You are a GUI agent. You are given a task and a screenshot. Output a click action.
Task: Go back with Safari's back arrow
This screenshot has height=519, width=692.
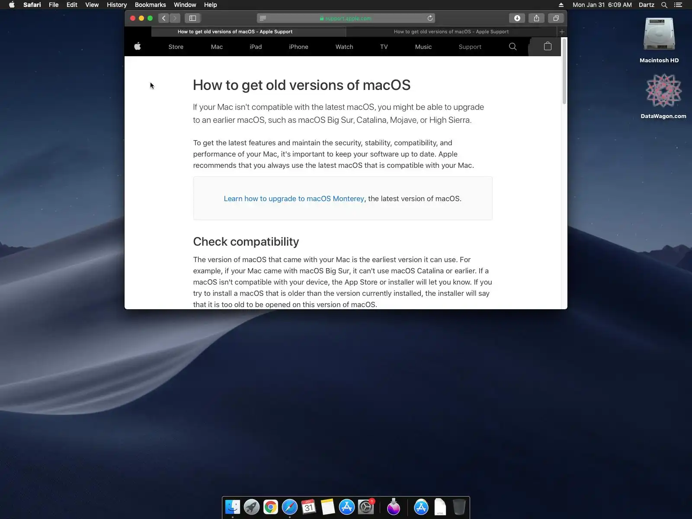tap(164, 18)
